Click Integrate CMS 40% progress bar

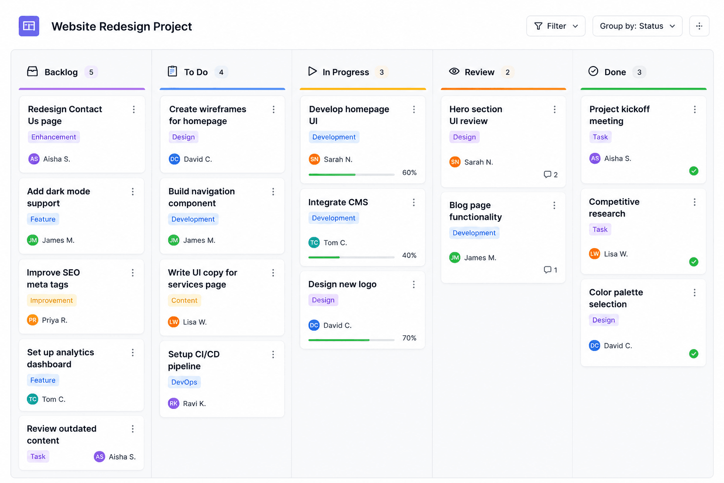point(352,257)
